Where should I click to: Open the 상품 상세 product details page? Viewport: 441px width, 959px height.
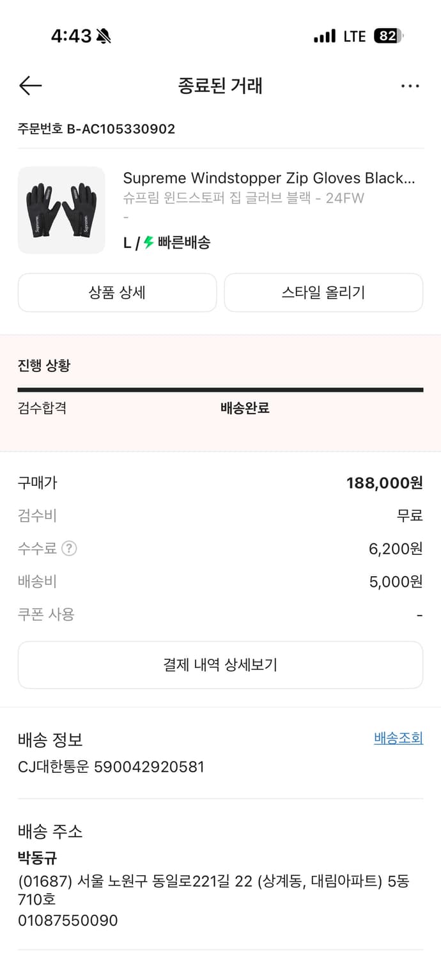click(117, 292)
